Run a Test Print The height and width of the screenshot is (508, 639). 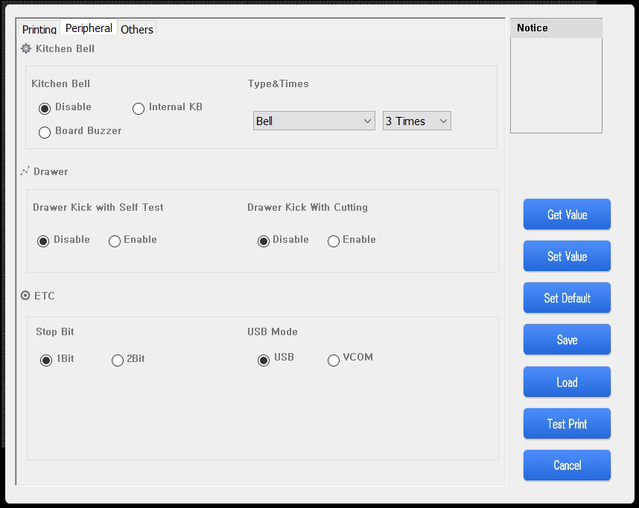(x=567, y=424)
